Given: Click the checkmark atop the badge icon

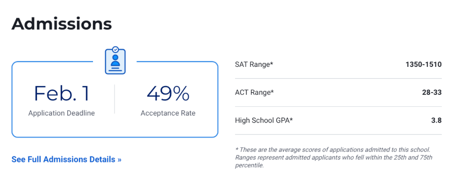Looking at the screenshot, I should tap(115, 49).
